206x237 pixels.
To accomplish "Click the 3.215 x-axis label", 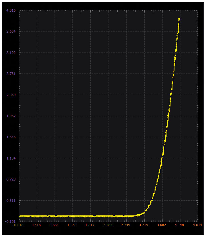I will (x=143, y=225).
